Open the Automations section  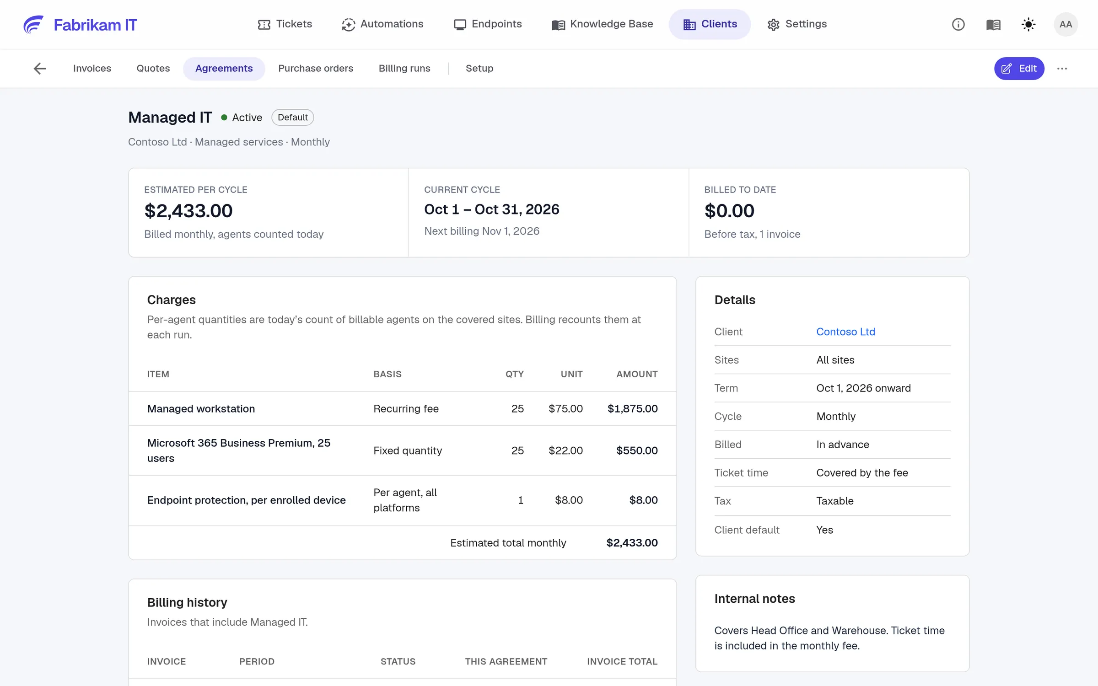pos(382,24)
